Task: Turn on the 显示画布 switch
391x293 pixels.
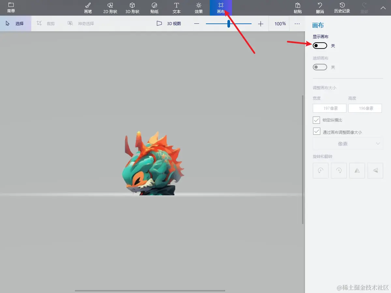Action: coord(320,46)
